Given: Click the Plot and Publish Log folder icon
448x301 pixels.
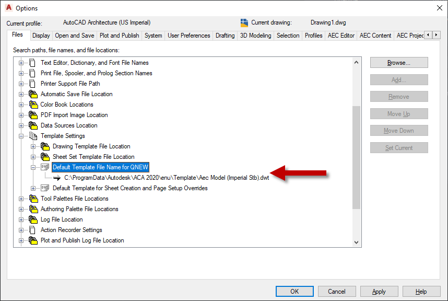Looking at the screenshot, I should (x=33, y=240).
